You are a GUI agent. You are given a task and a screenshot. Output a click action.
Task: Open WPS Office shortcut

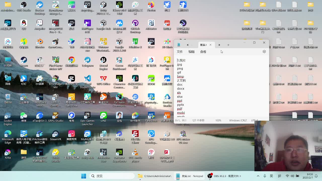pos(103,80)
